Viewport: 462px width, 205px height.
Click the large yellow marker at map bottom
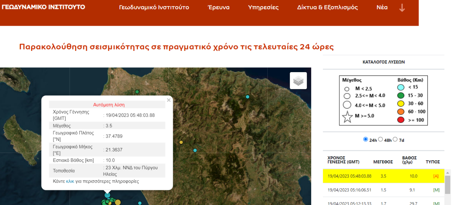point(118,202)
